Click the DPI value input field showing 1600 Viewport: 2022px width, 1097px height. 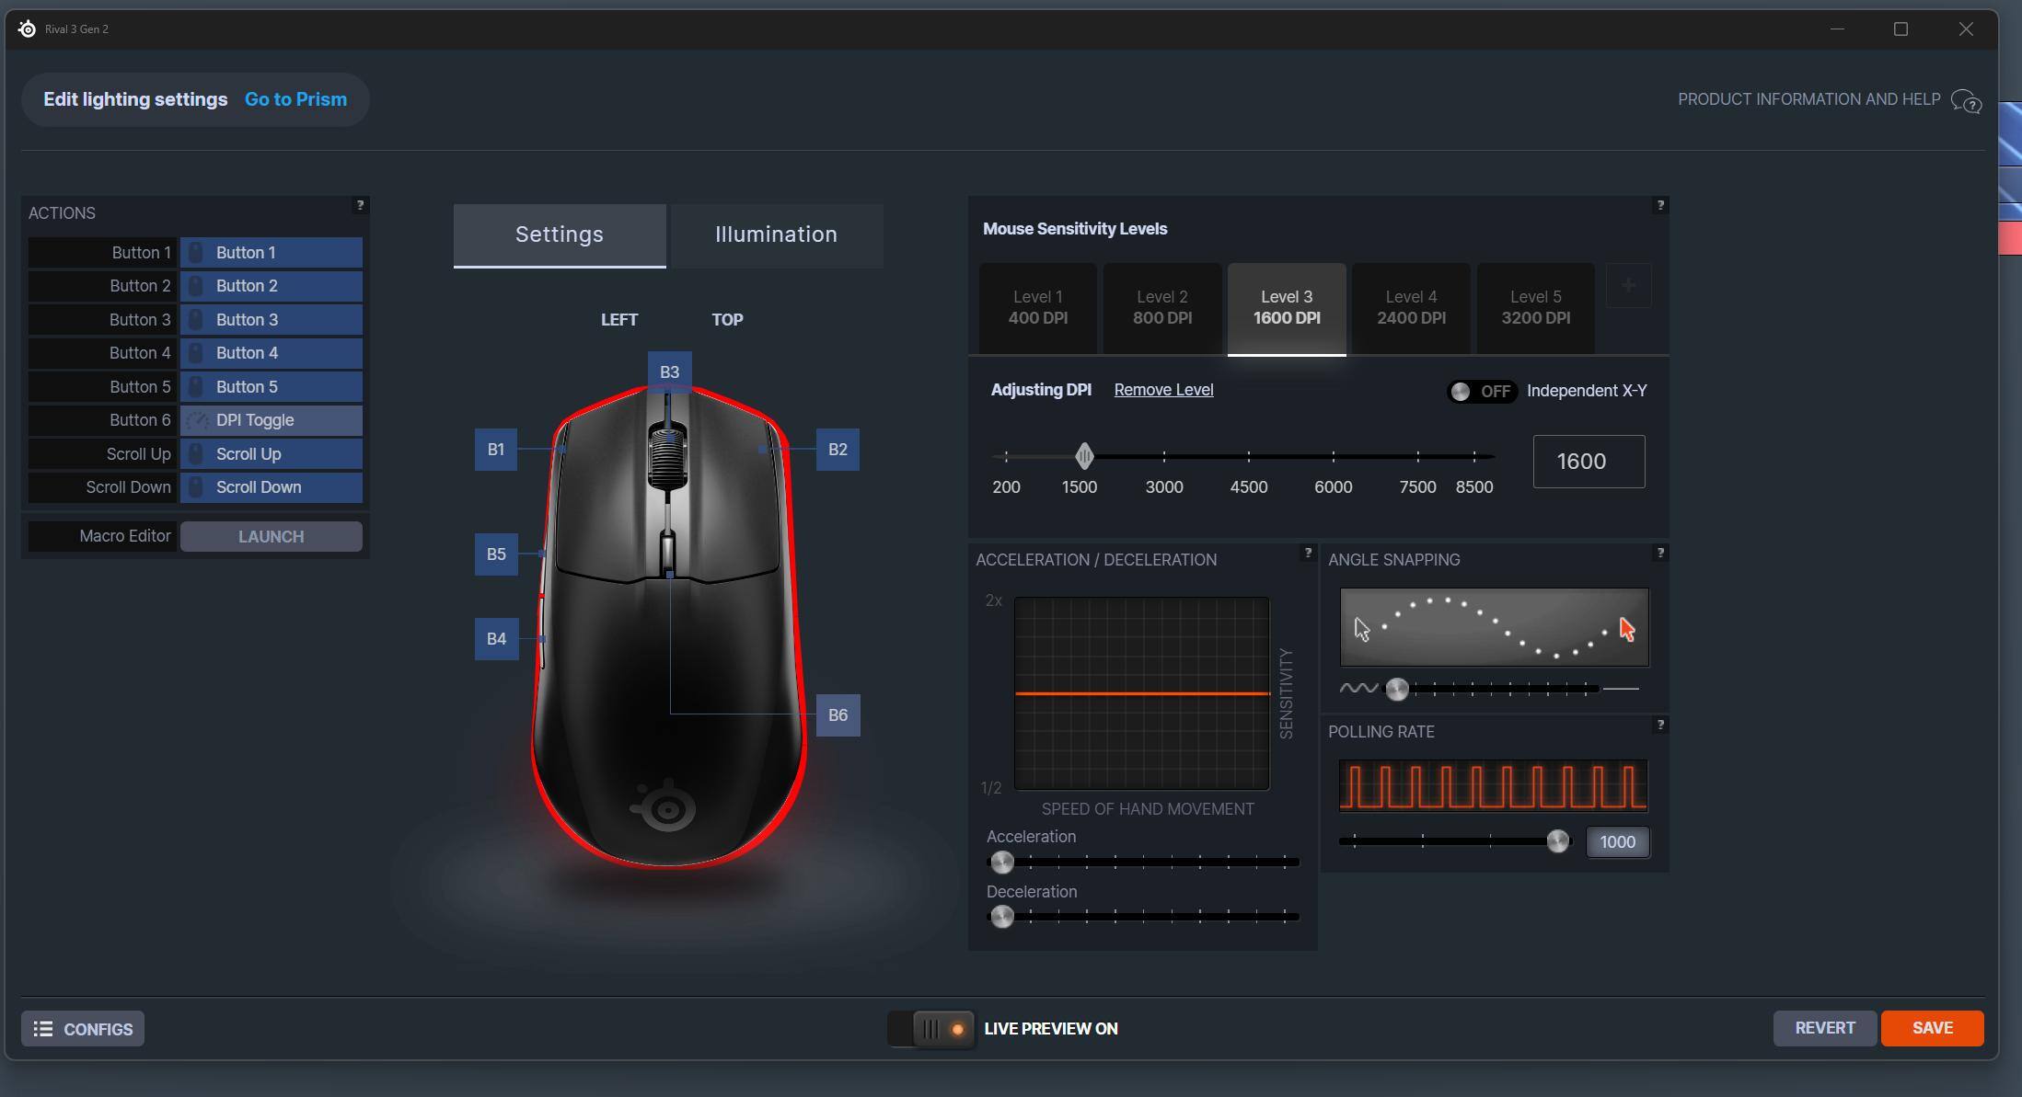pos(1588,462)
